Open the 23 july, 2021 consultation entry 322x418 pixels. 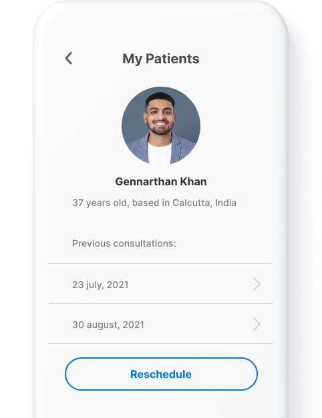coord(161,284)
